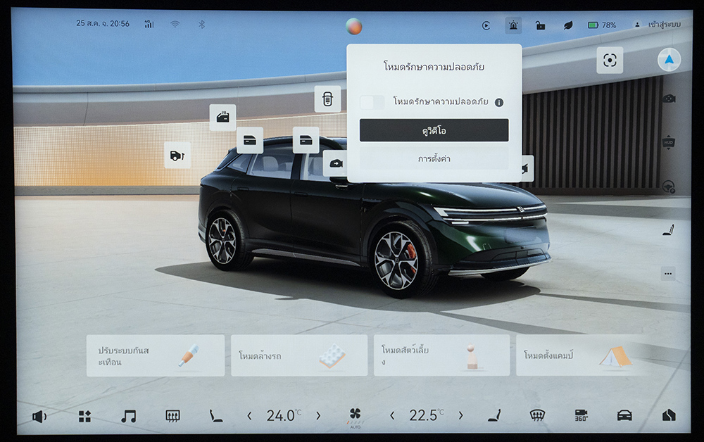Toggle the front windshield defrost

point(537,415)
